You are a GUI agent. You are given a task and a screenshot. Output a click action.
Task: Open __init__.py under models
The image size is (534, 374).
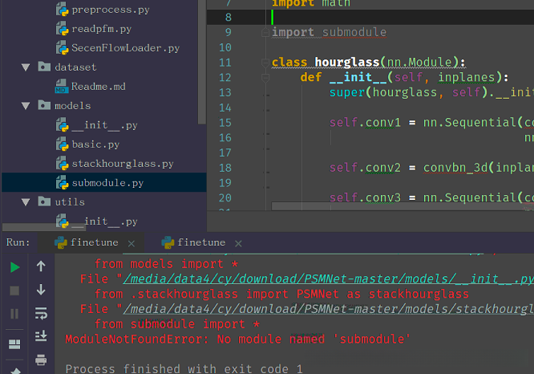(104, 125)
